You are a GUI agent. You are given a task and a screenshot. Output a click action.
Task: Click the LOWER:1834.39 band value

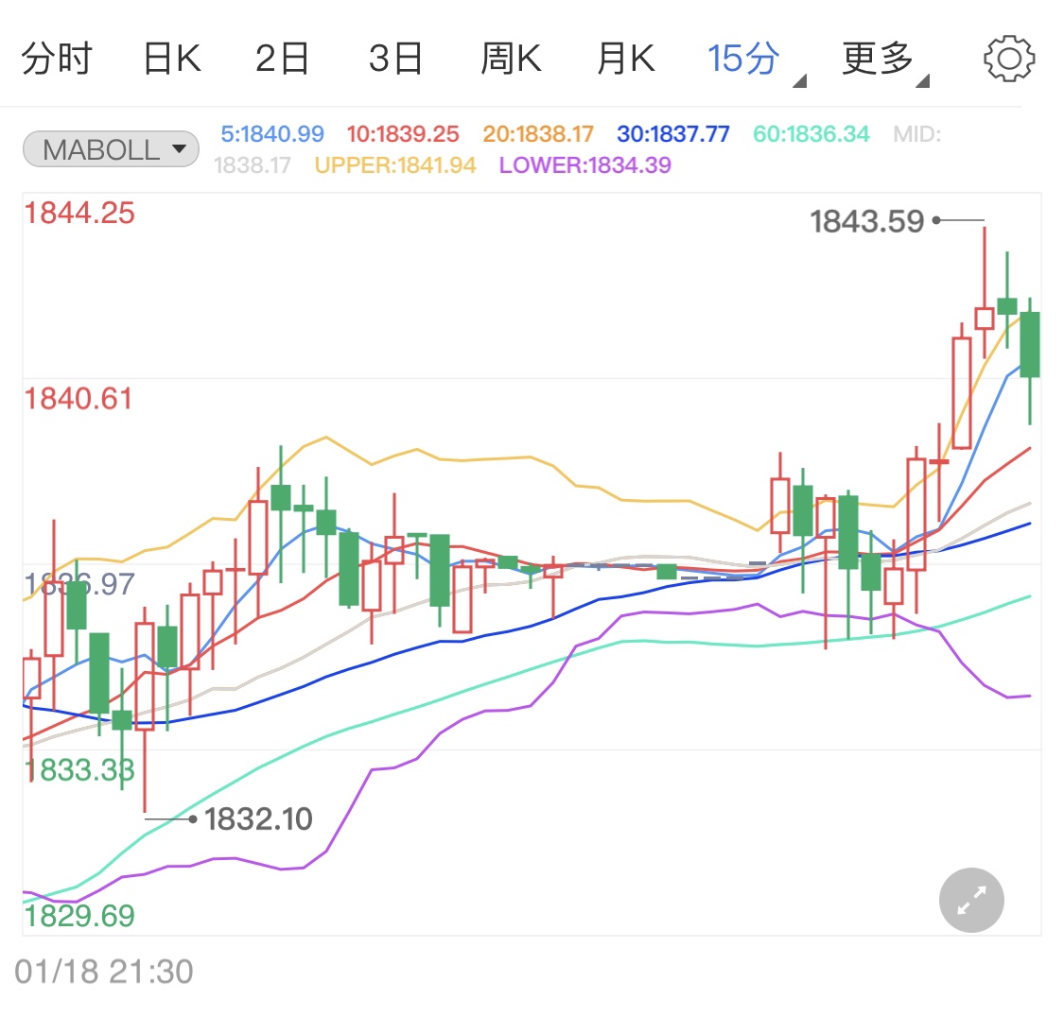[584, 164]
